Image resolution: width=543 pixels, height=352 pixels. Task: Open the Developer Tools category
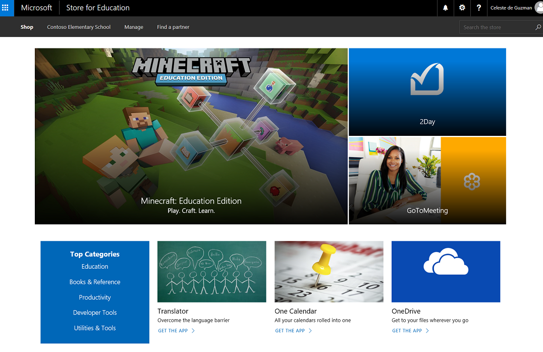tap(95, 313)
